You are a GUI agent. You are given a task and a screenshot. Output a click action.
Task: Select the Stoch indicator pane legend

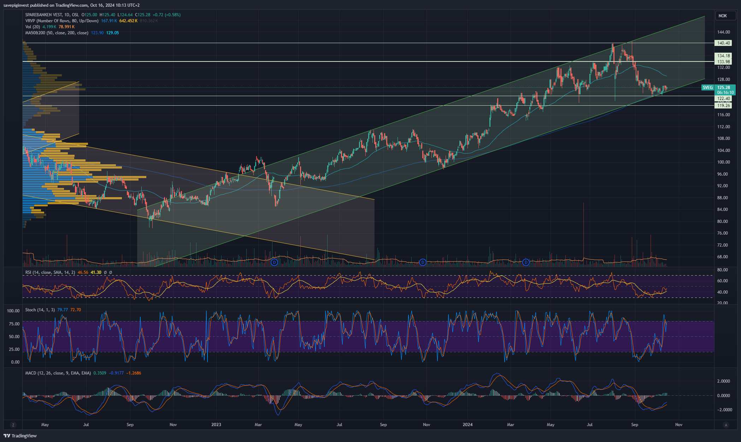(40, 310)
